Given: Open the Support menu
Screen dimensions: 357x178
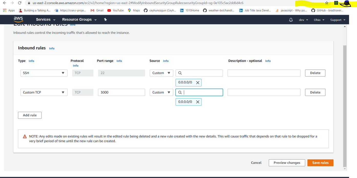Looking at the screenshot, I should coord(338,20).
